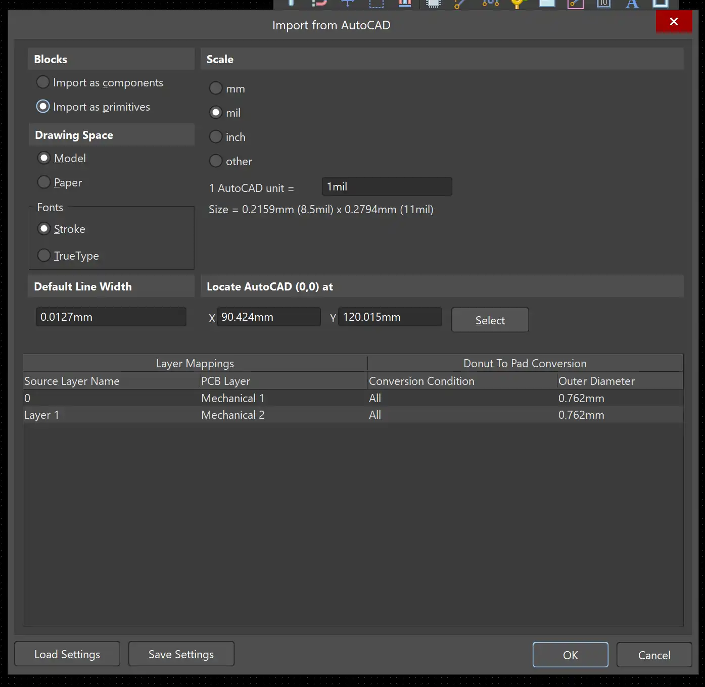Screen dimensions: 705x687
Task: Click the X coordinate field 90.424mm
Action: (x=269, y=317)
